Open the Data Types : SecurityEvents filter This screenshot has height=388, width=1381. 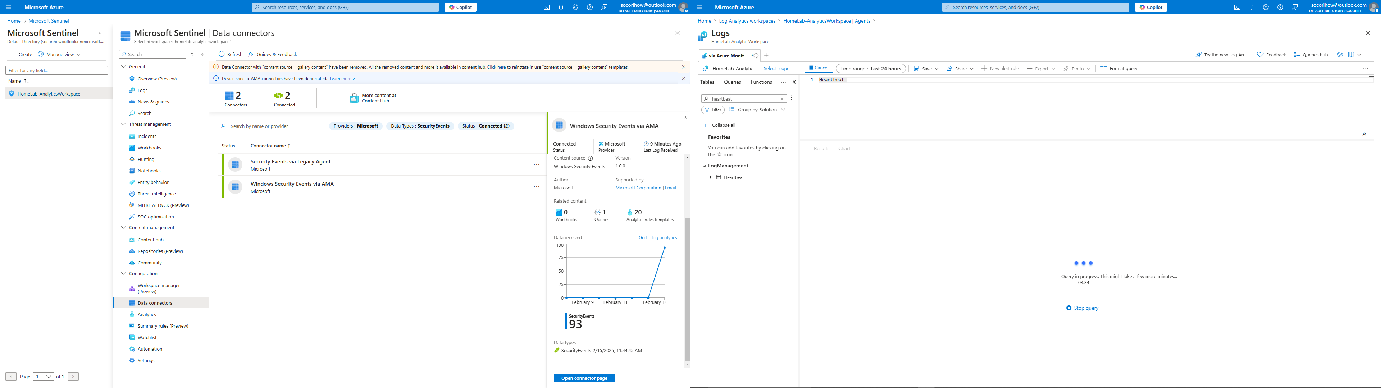[420, 126]
